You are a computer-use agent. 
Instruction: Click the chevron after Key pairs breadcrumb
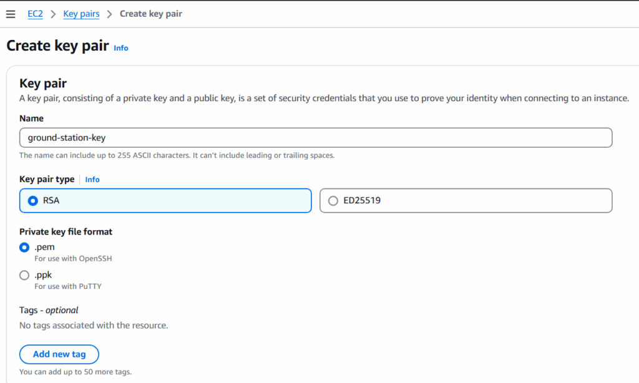tap(109, 14)
